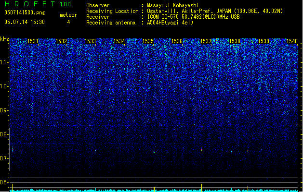Click the yellow meteor marker line below 1535
The image size is (303, 192).
[x=154, y=189]
